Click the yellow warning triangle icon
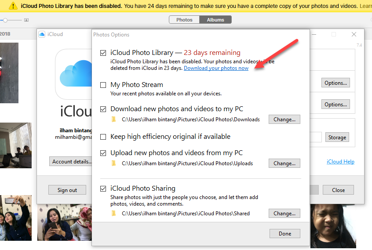Image resolution: width=372 pixels, height=250 pixels. click(14, 6)
